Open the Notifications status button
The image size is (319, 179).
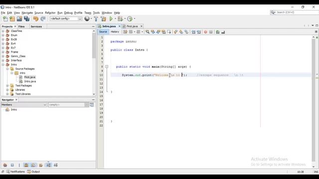point(15,172)
